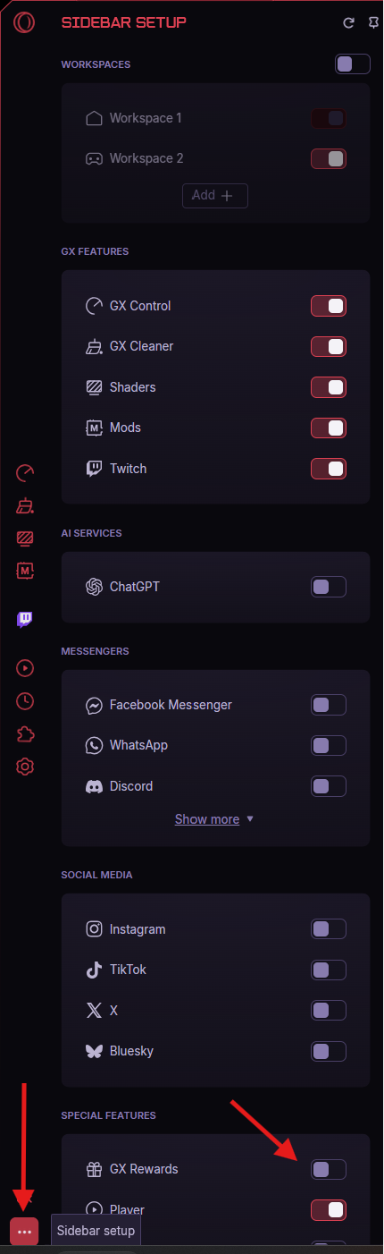Open the Twitch sidebar icon
The width and height of the screenshot is (384, 1254).
coord(25,619)
